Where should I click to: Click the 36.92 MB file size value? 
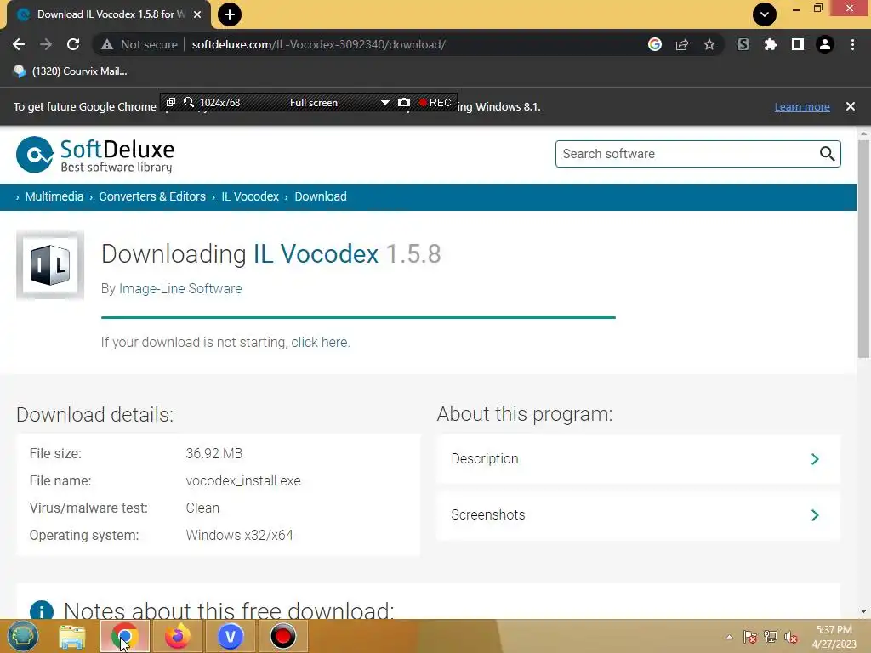click(x=213, y=454)
